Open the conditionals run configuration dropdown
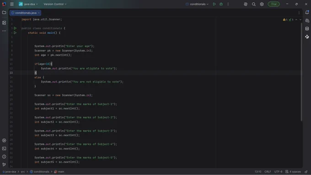Image resolution: width=311 pixels, height=175 pixels. [197, 4]
